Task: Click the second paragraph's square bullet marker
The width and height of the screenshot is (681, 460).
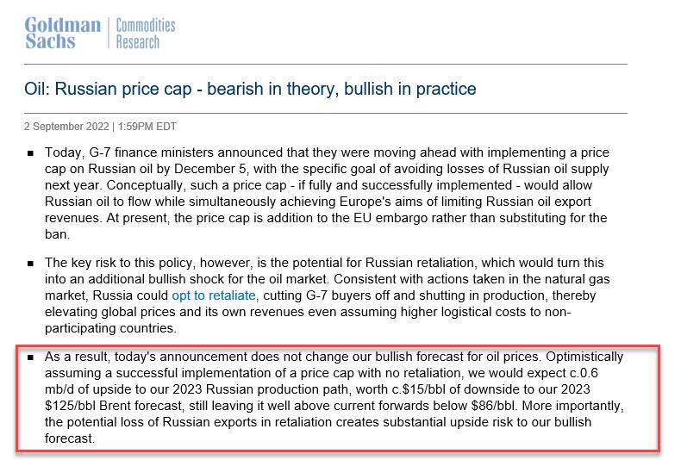Action: pyautogui.click(x=31, y=264)
